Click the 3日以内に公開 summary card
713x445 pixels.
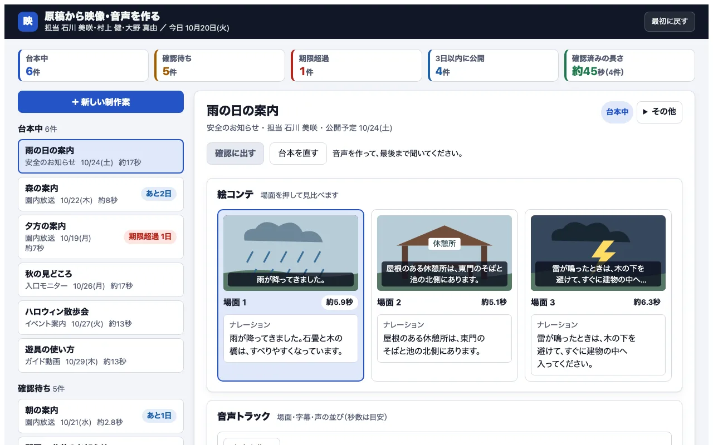point(493,65)
